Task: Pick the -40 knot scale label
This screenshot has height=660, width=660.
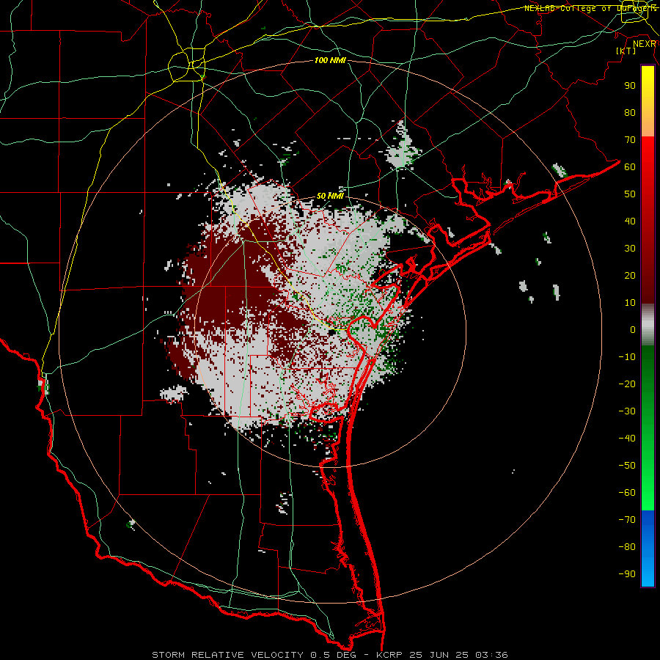Action: tap(627, 439)
